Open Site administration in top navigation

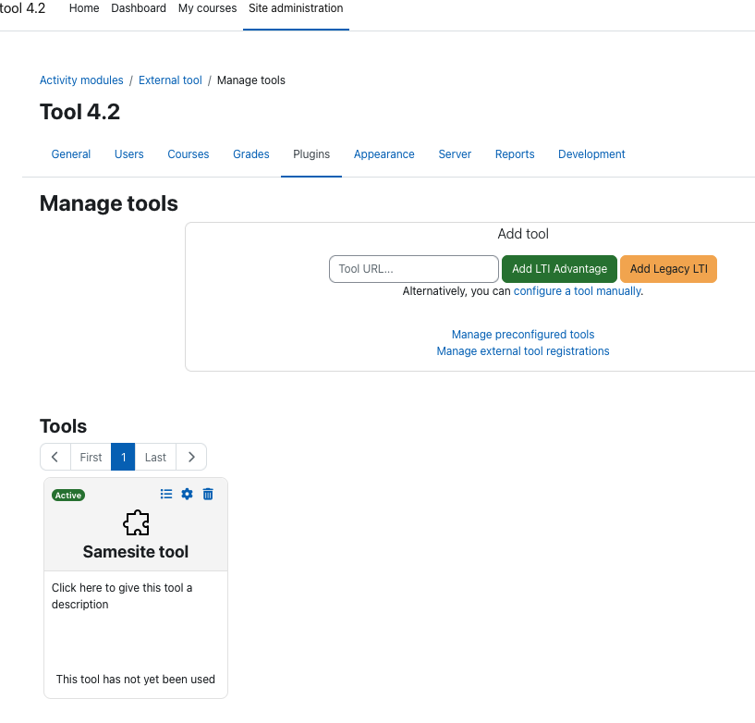coord(296,8)
